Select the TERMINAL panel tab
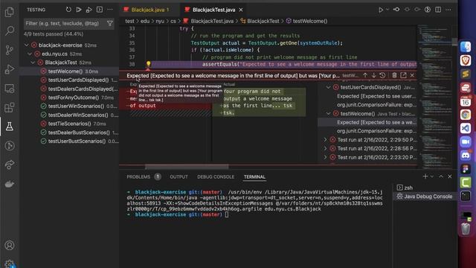Screen dimensions: 476x268 254,176
